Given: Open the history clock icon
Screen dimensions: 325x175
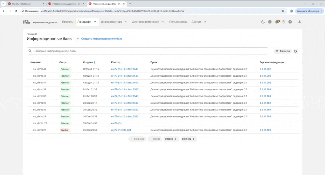Looking at the screenshot, I should (283, 22).
